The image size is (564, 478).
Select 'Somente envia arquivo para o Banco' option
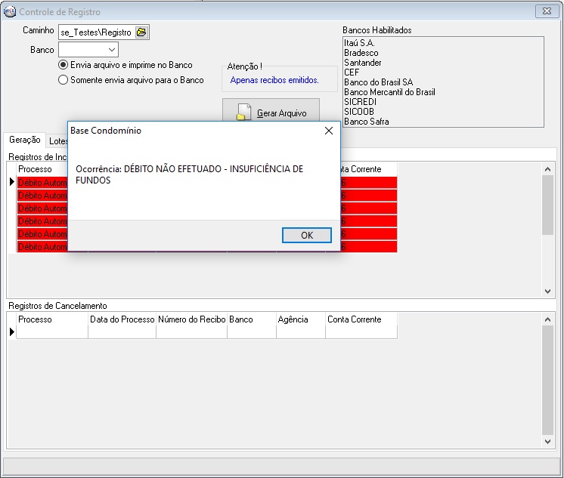(64, 79)
